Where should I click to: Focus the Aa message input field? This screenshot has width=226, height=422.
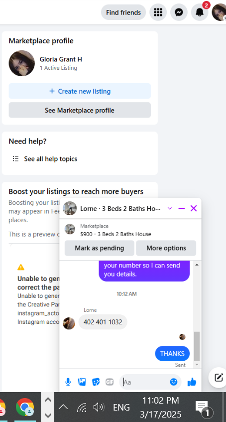click(x=145, y=382)
